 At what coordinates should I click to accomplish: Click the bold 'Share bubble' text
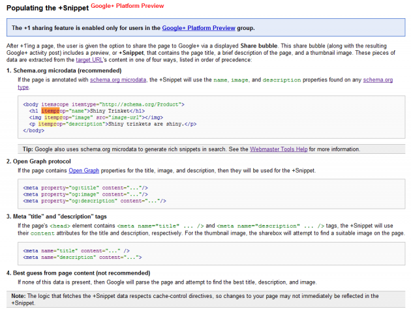coord(259,46)
